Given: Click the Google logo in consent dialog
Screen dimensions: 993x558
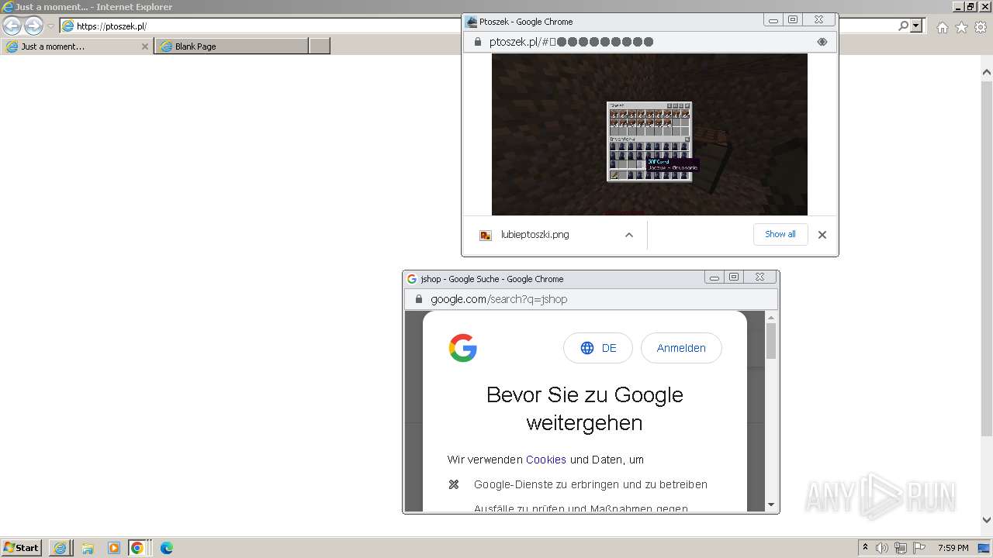Looking at the screenshot, I should pos(463,348).
